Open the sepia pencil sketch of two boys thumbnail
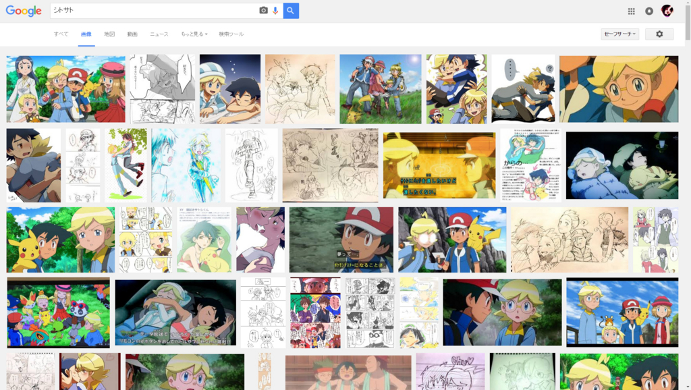 pyautogui.click(x=300, y=89)
